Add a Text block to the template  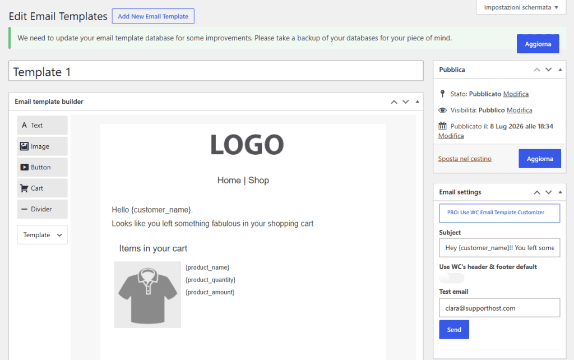(42, 125)
